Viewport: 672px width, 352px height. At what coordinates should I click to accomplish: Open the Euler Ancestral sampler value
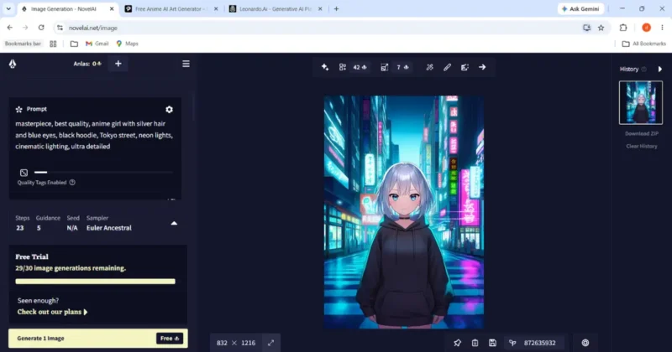109,228
